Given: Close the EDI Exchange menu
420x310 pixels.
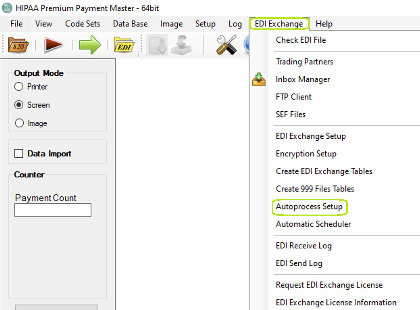Looking at the screenshot, I should (279, 24).
